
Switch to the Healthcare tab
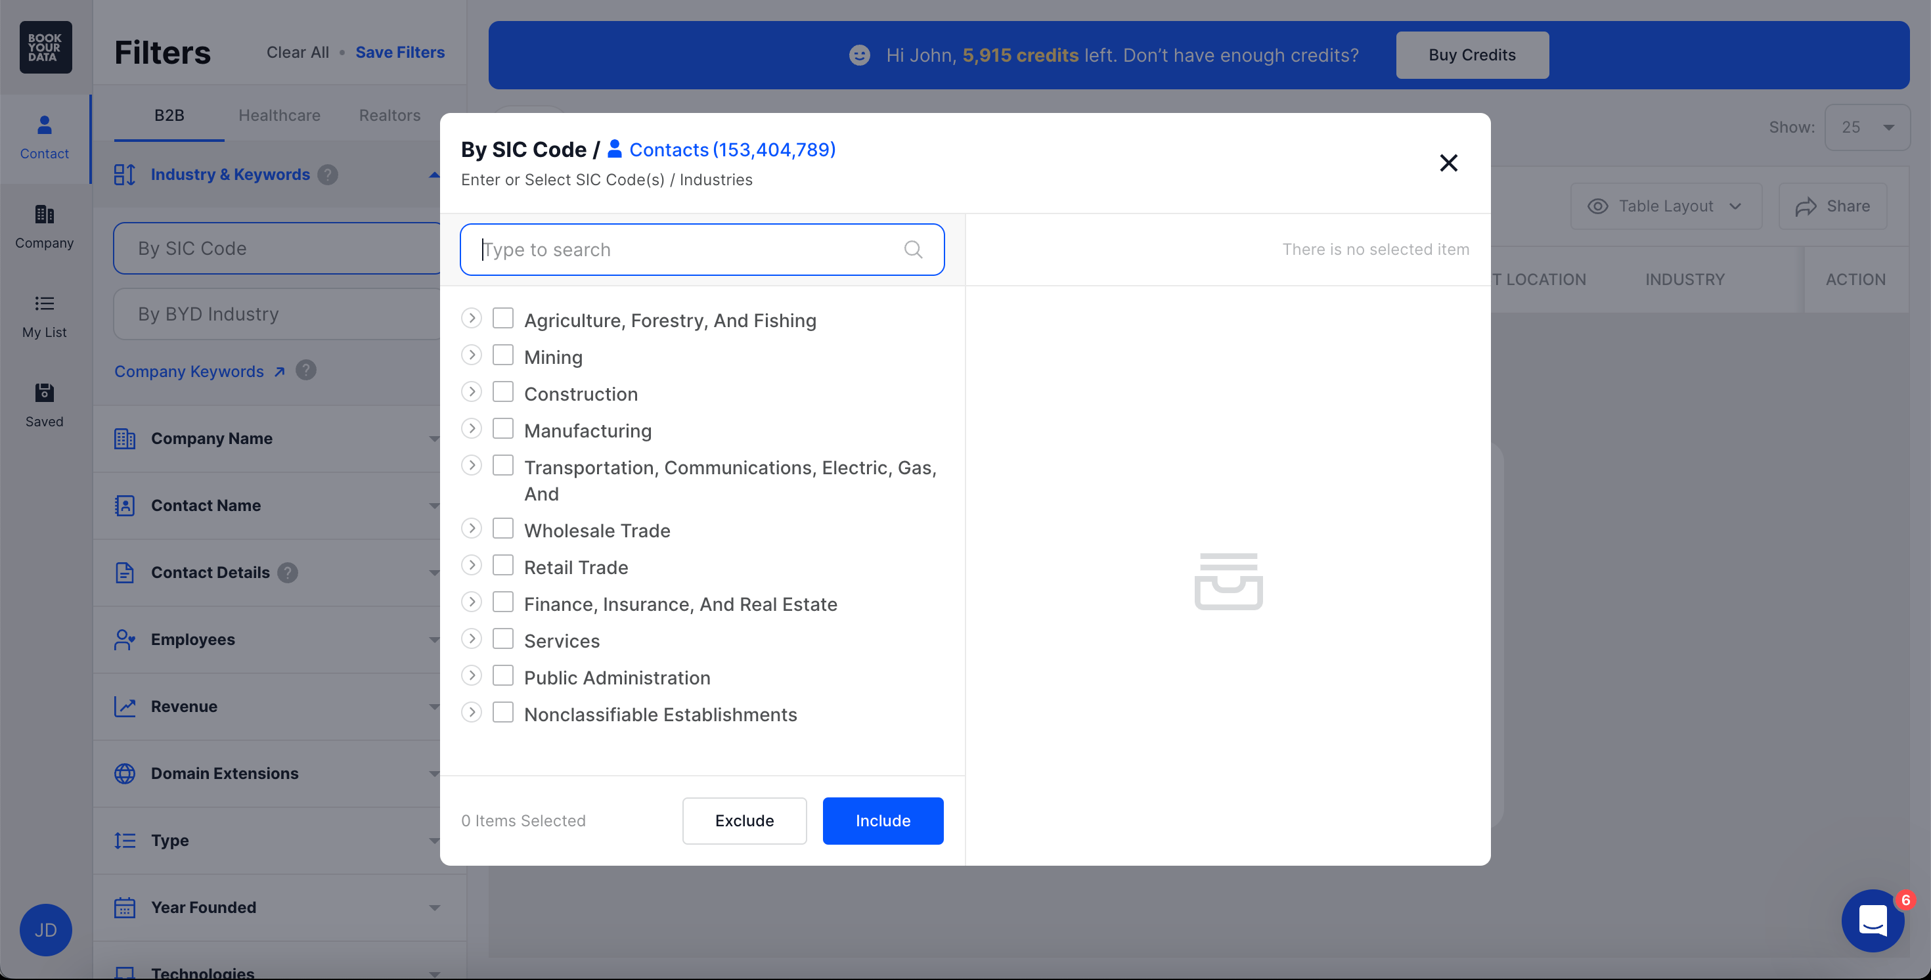coord(279,116)
